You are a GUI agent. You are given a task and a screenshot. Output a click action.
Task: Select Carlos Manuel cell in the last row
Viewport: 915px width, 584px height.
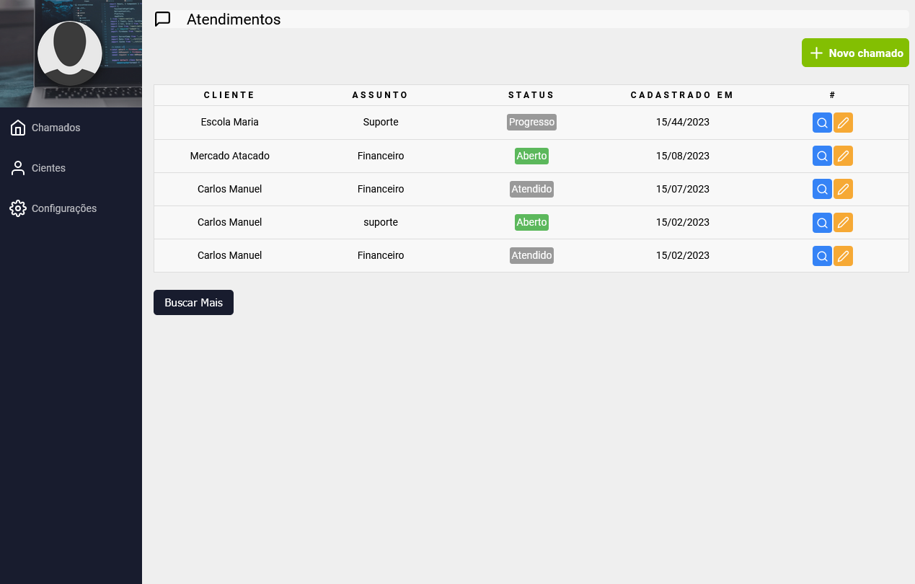pyautogui.click(x=229, y=255)
